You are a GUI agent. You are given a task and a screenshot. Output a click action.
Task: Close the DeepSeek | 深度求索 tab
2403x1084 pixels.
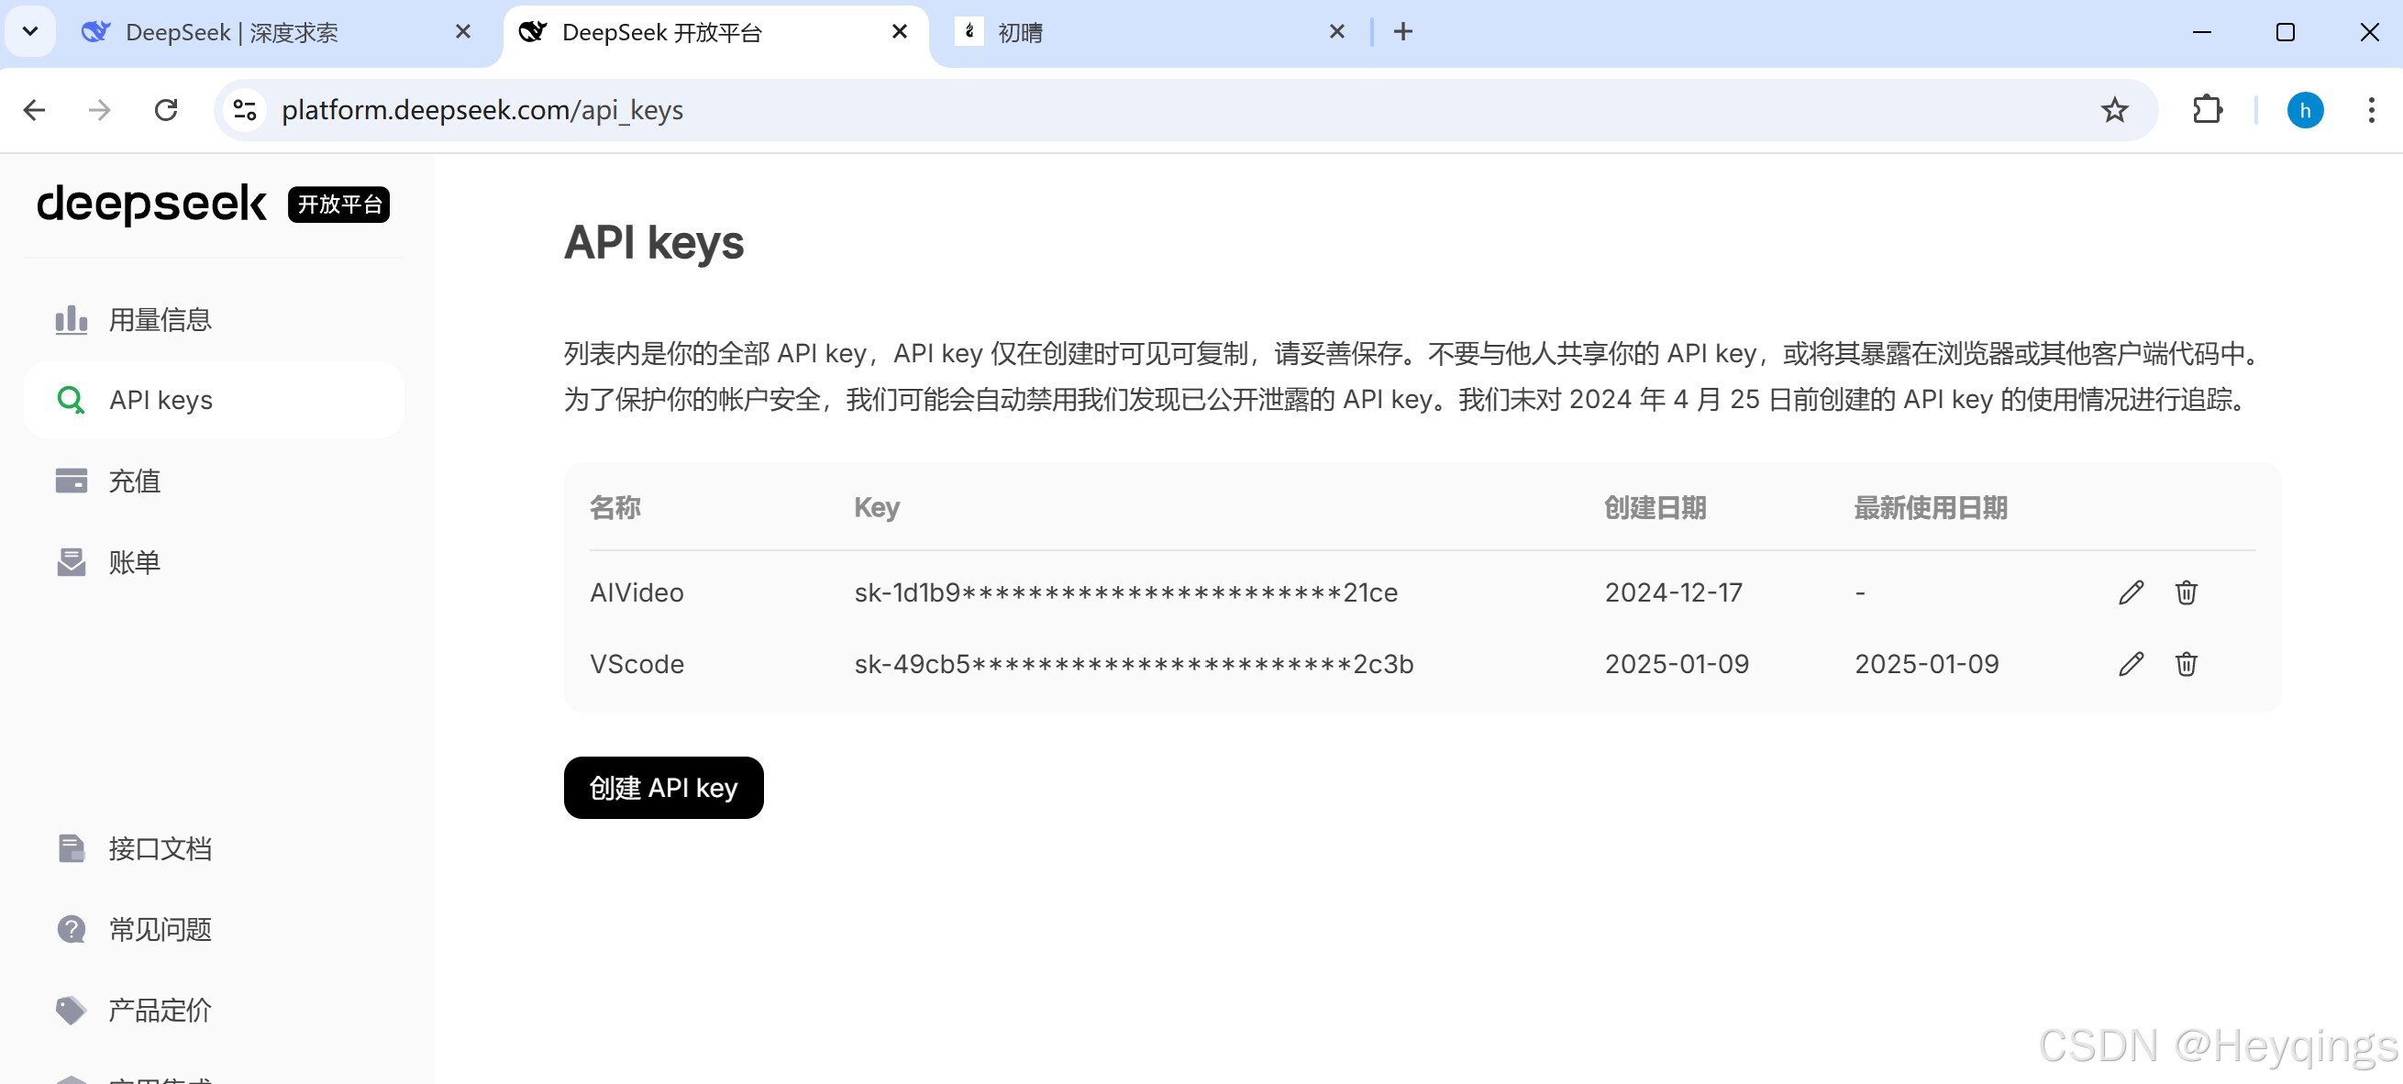pos(462,33)
